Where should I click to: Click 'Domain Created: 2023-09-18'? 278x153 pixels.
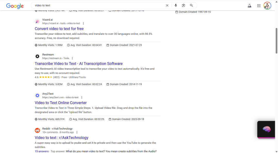(126, 119)
